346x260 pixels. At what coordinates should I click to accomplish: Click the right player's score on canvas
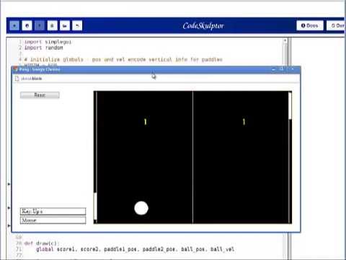[x=244, y=122]
